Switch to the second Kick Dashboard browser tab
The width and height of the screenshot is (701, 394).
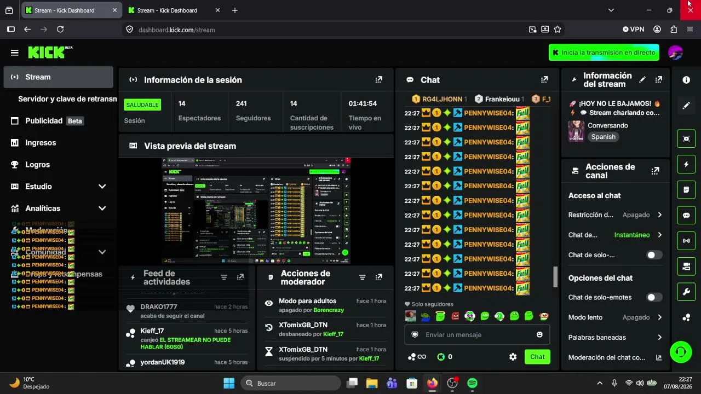(174, 10)
